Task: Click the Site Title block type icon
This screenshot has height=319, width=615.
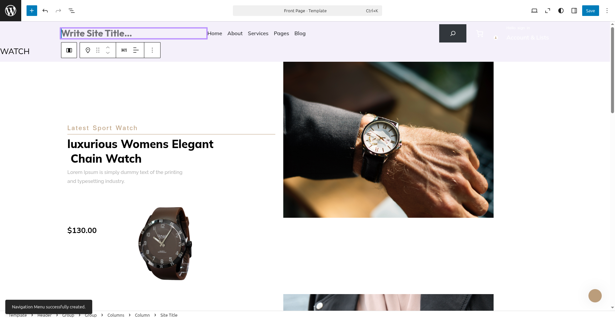Action: coord(88,50)
